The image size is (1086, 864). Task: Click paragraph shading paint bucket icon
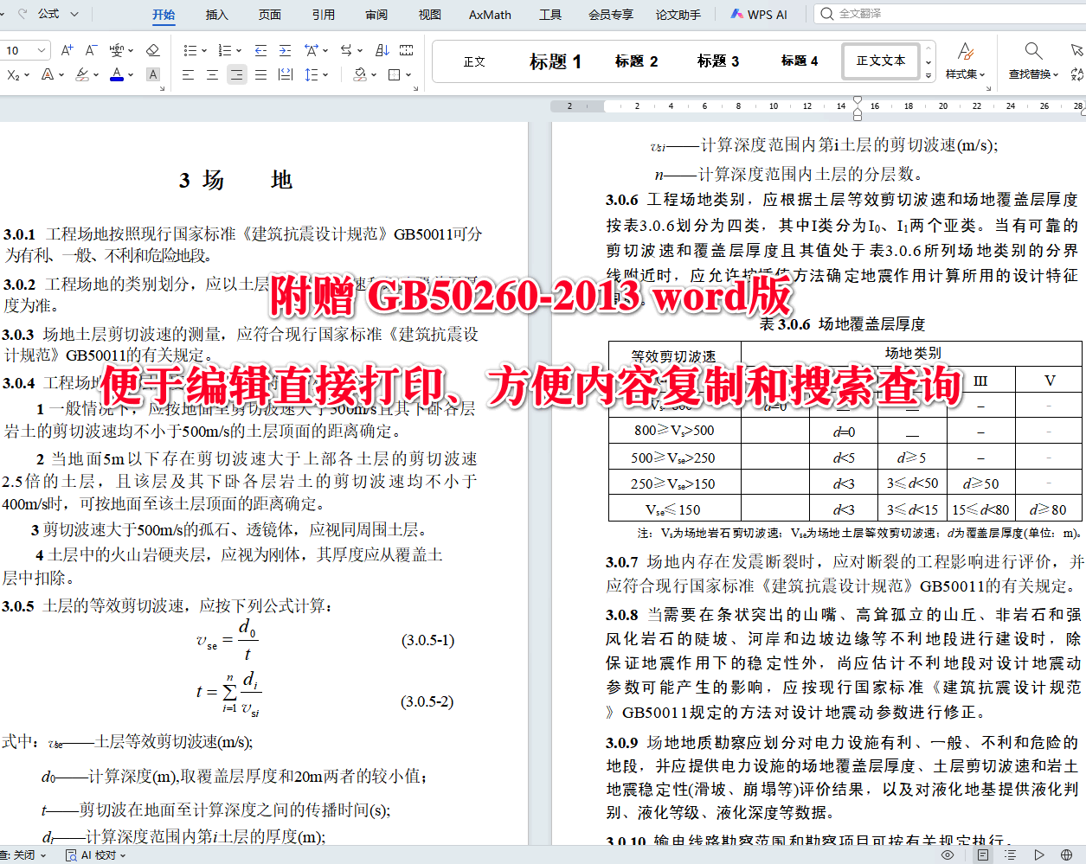coord(360,75)
